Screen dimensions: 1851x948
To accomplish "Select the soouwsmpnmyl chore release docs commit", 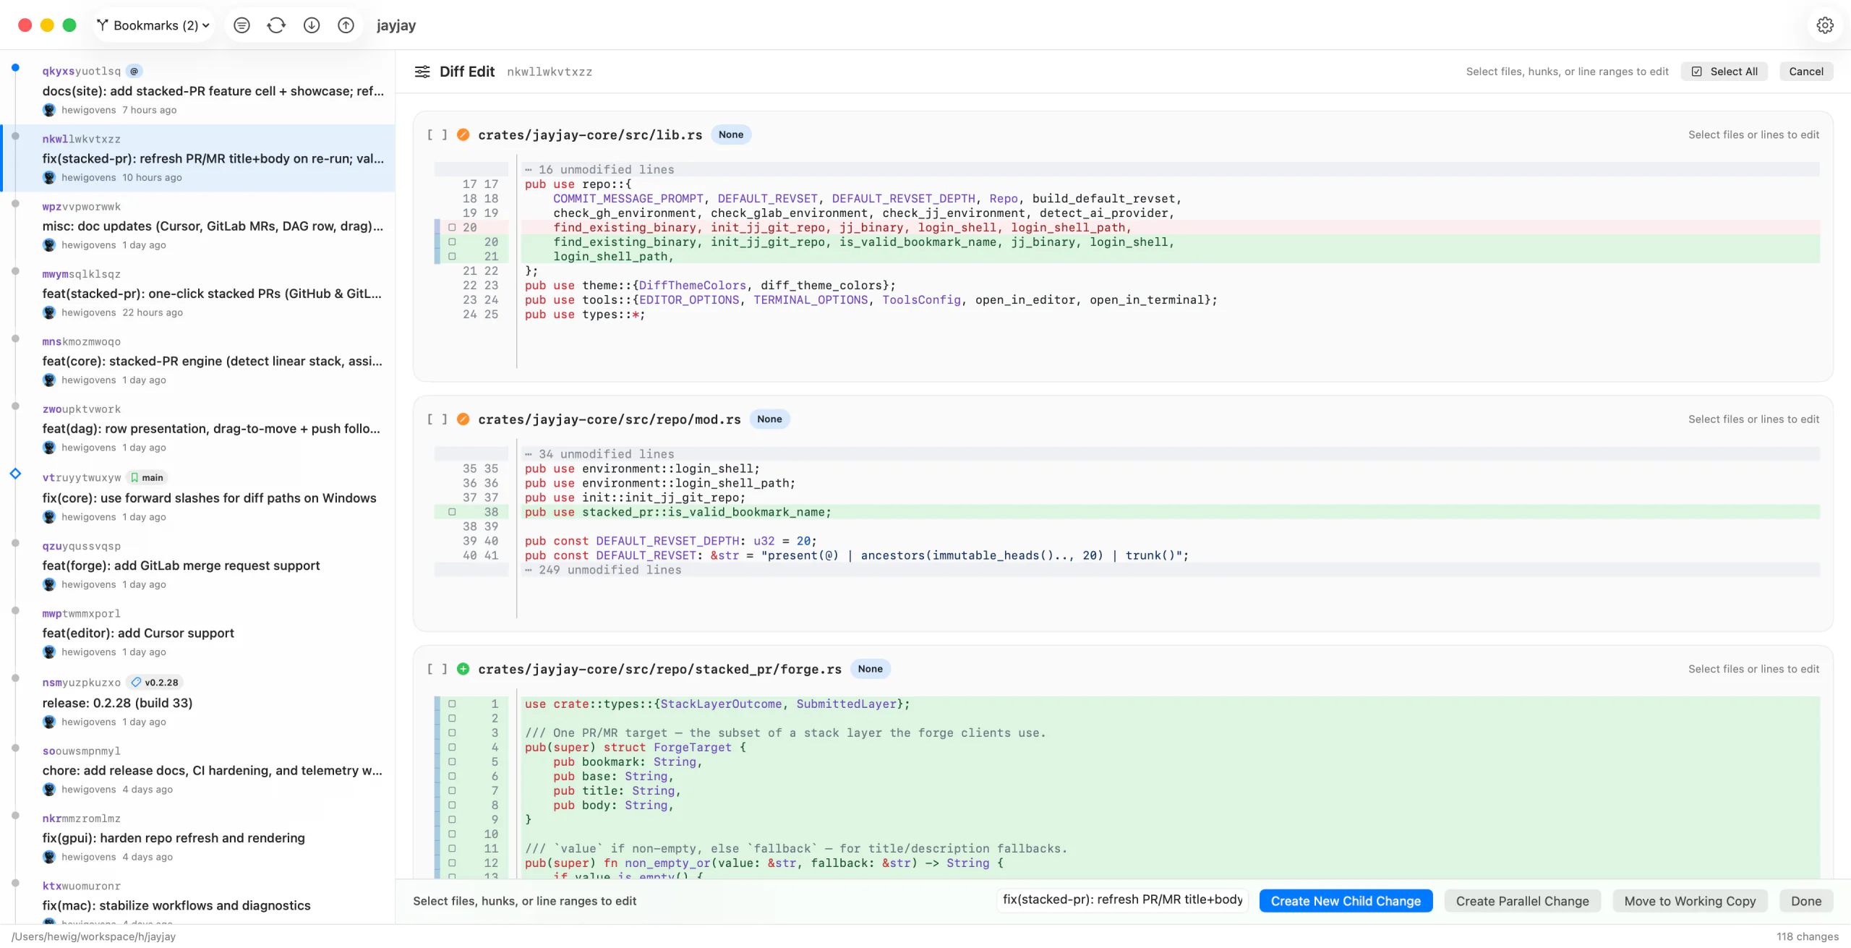I will point(198,770).
